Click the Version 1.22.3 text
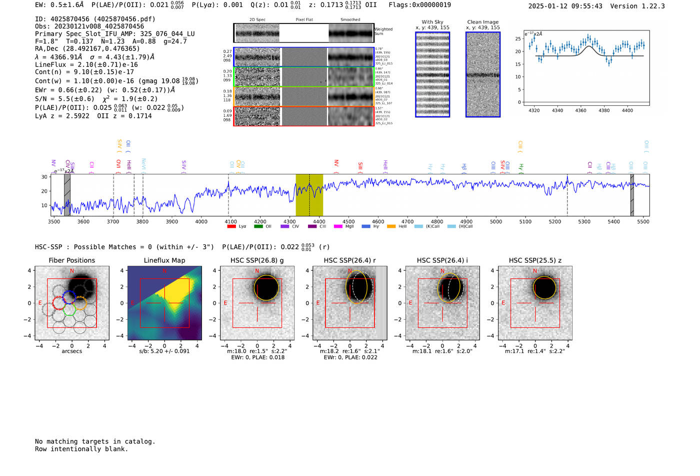Screen dimensions: 700x476 click(637, 6)
